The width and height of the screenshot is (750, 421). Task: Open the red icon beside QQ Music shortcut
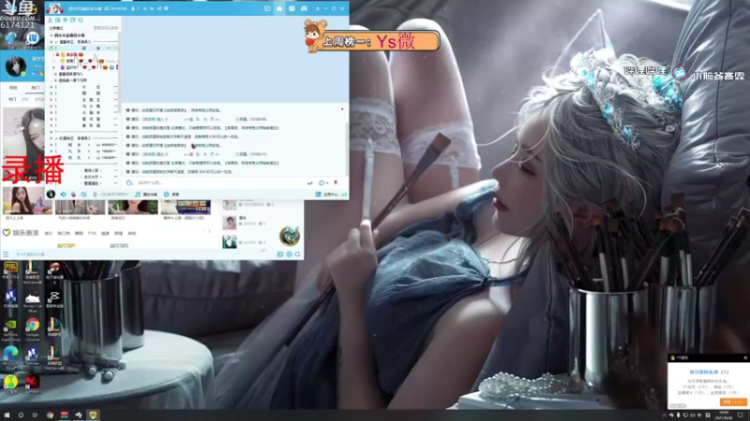tap(33, 384)
